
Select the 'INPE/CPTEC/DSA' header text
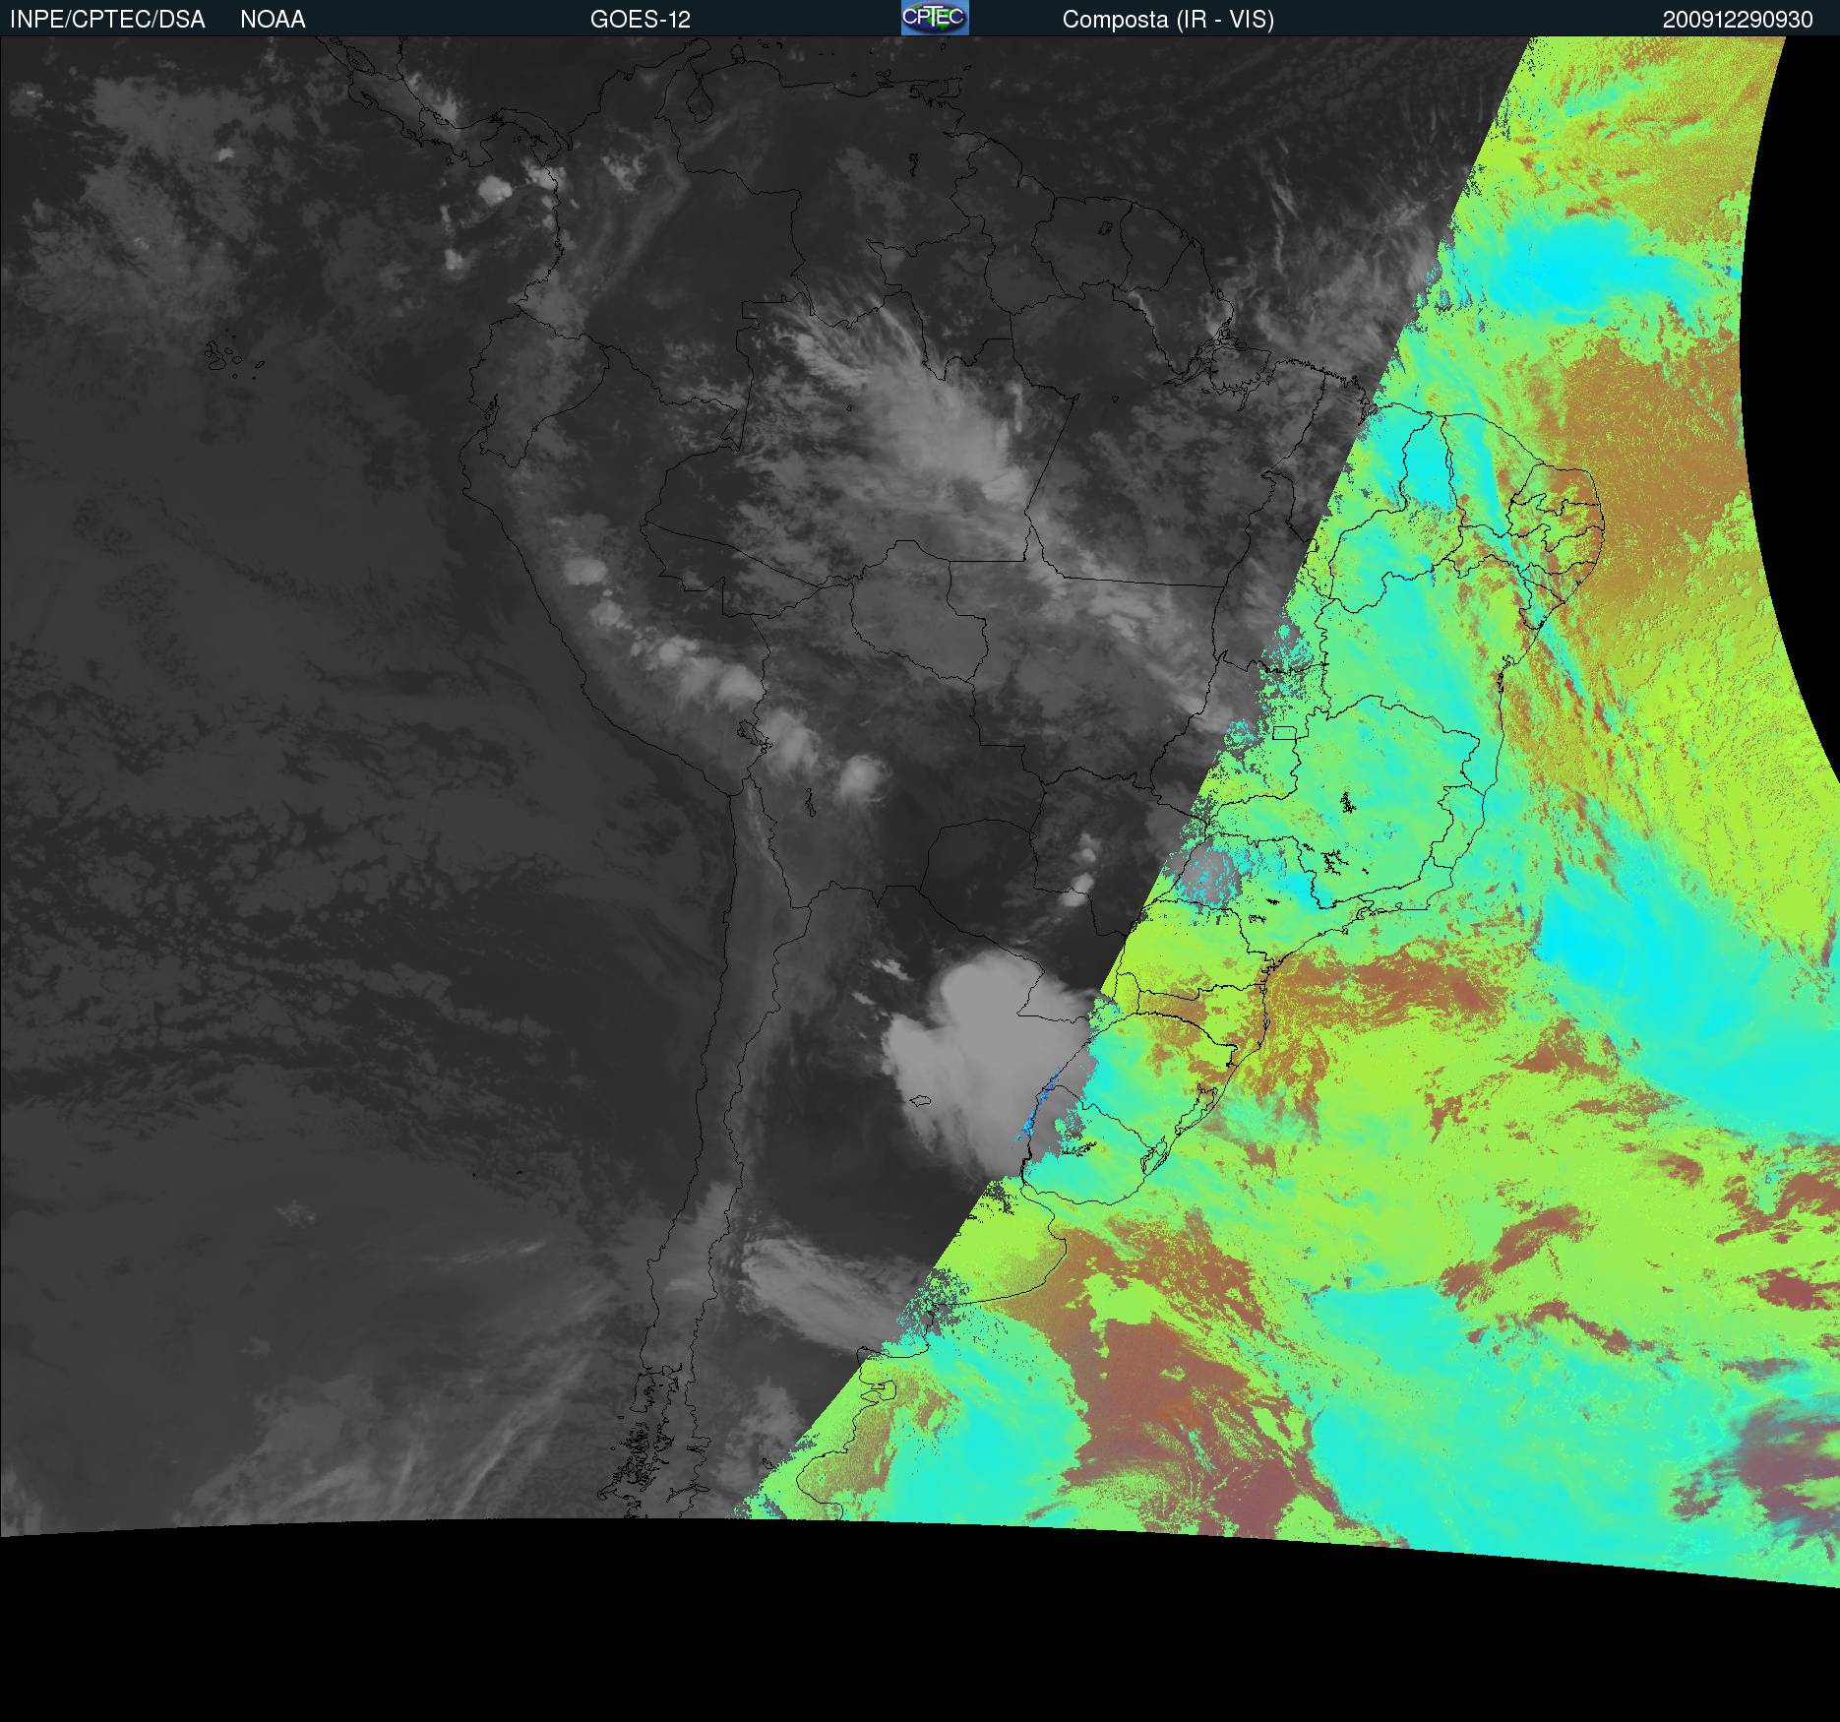pos(107,20)
